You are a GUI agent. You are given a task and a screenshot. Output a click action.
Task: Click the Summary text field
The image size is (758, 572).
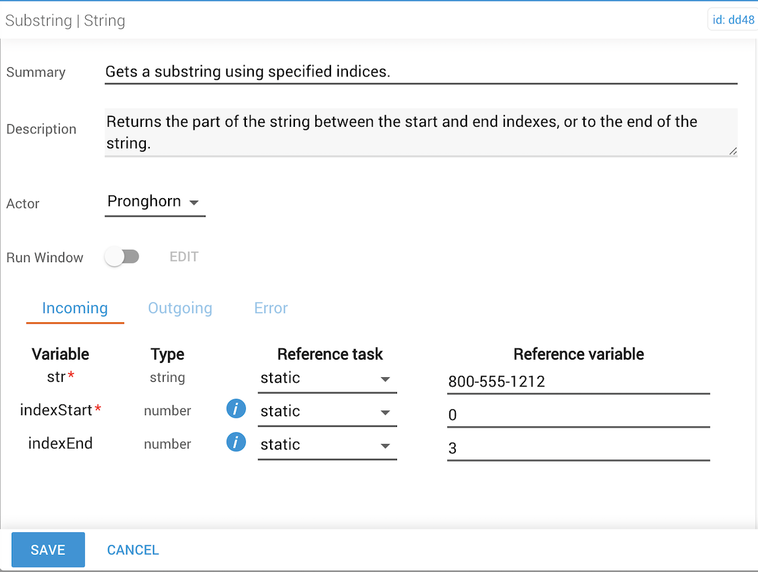click(x=421, y=72)
